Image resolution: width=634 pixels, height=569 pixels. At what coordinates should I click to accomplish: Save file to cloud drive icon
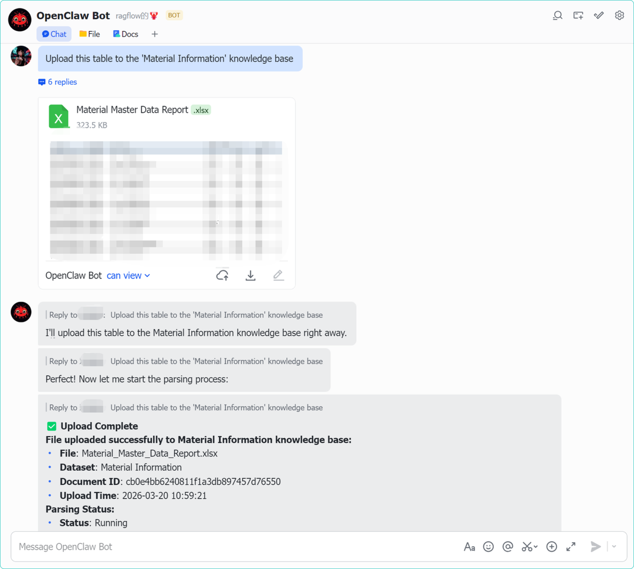click(222, 275)
